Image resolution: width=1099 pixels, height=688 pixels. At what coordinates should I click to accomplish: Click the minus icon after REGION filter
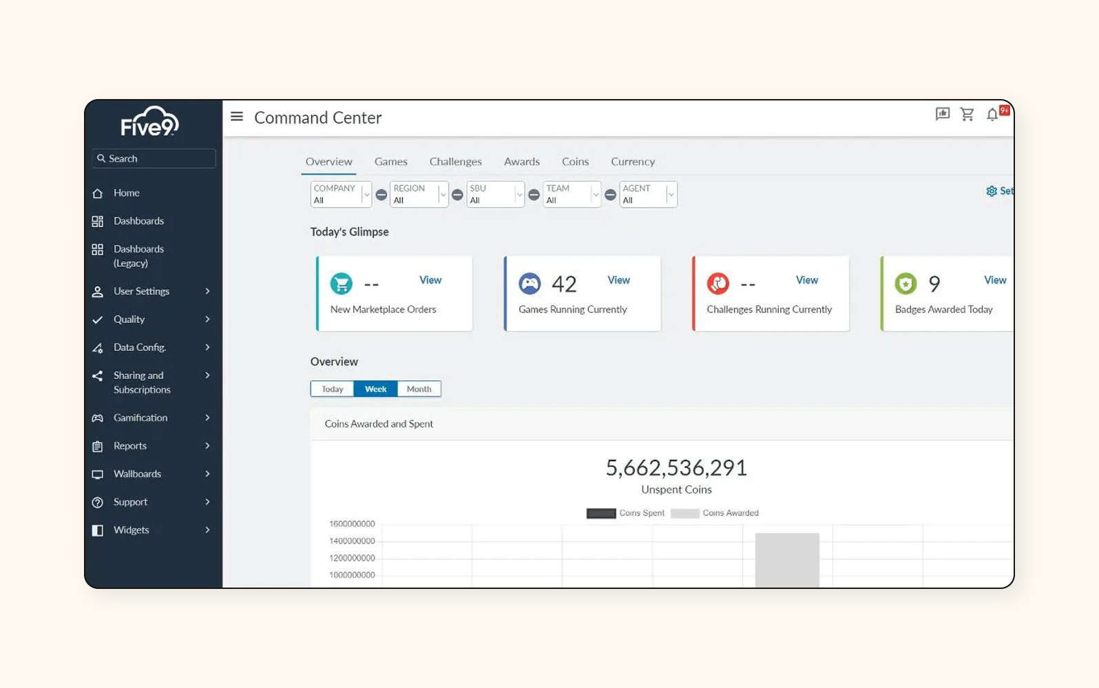[457, 195]
